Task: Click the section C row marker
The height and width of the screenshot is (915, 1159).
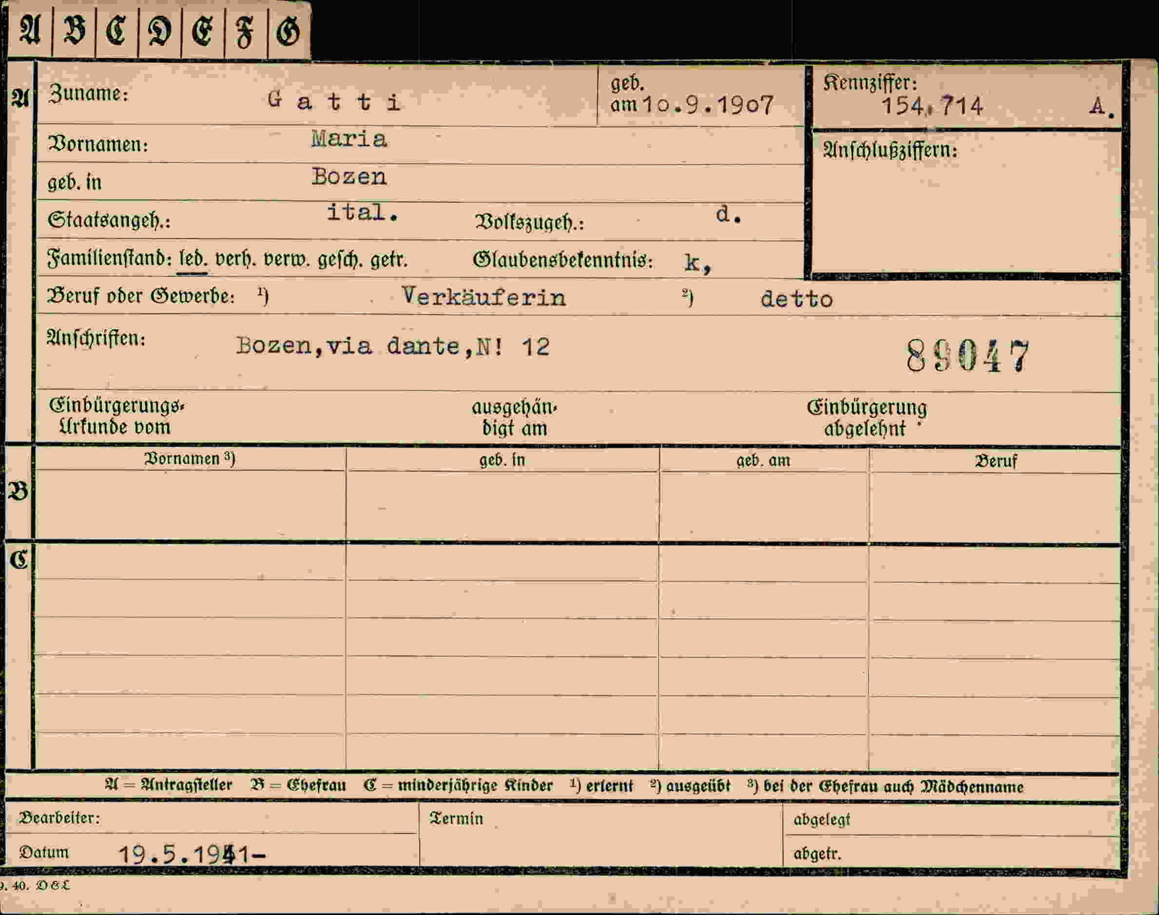Action: coord(19,560)
